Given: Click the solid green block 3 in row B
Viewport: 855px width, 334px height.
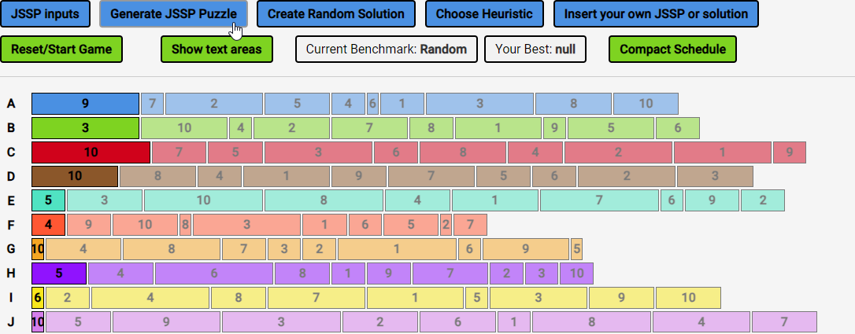Looking at the screenshot, I should point(85,128).
